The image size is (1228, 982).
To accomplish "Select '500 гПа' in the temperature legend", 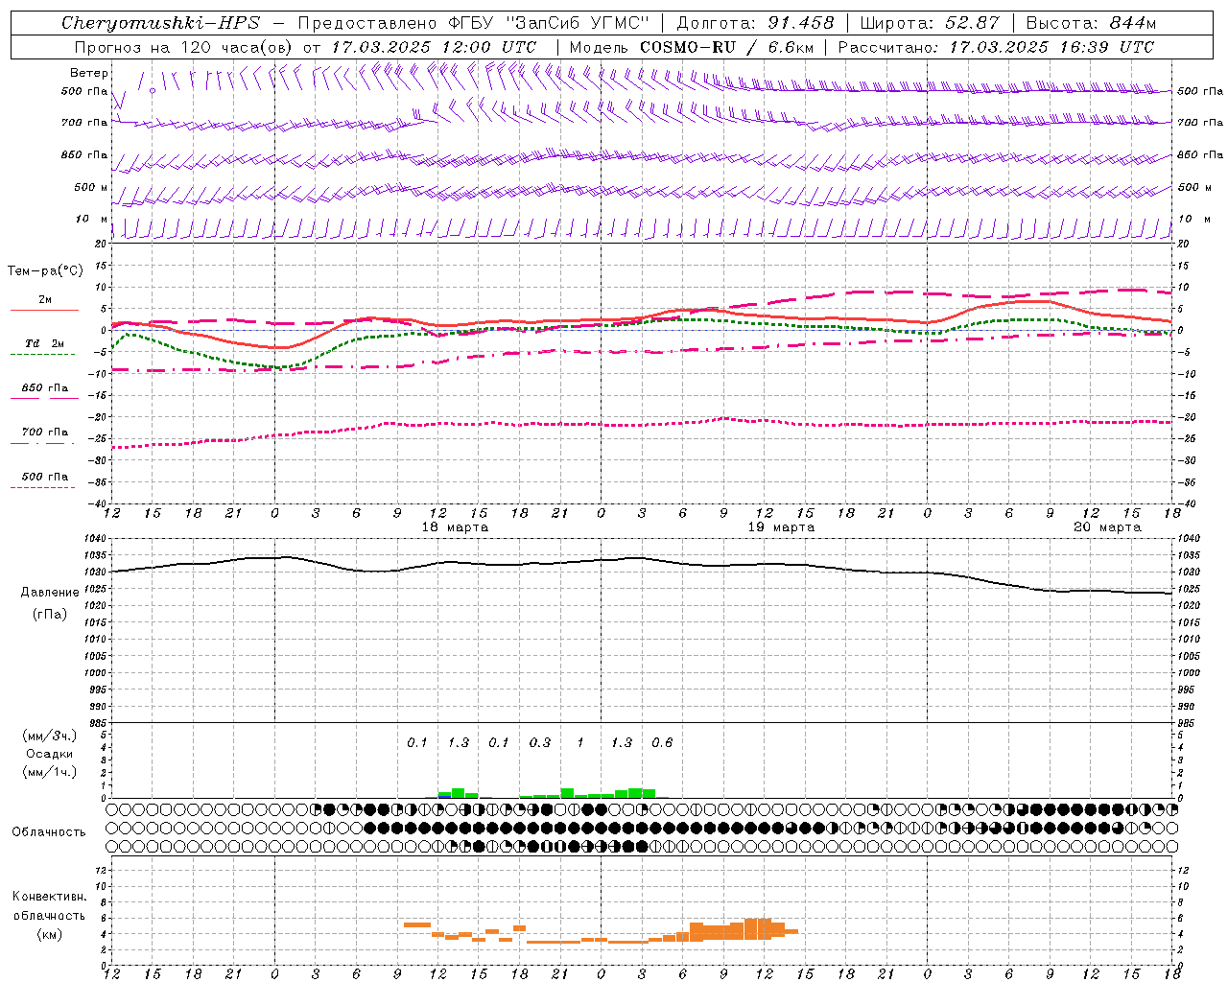I will point(45,477).
